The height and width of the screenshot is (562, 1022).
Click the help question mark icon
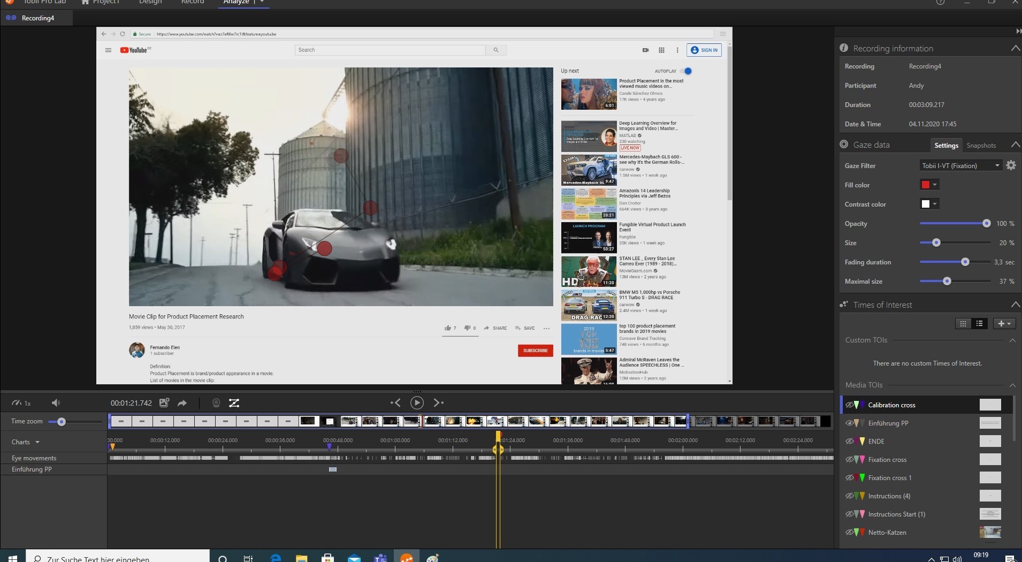coord(940,2)
